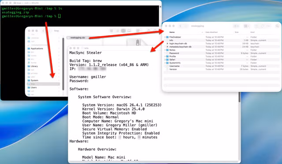Click the share icon in tmp window toolbar
Image resolution: width=282 pixels, height=164 pixels.
point(149,31)
